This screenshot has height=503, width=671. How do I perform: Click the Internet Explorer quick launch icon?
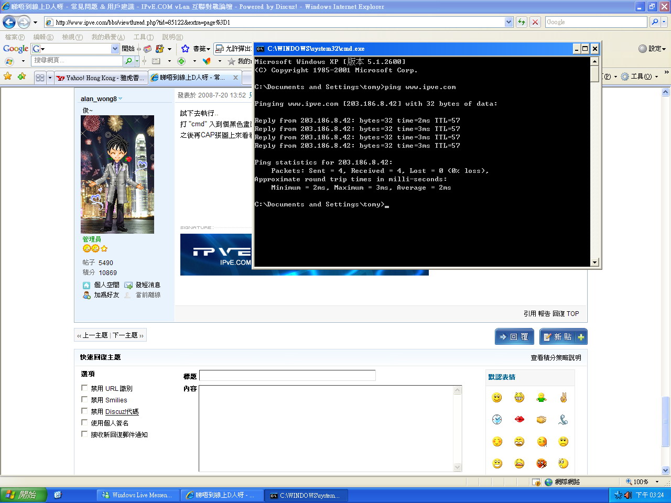tap(58, 495)
